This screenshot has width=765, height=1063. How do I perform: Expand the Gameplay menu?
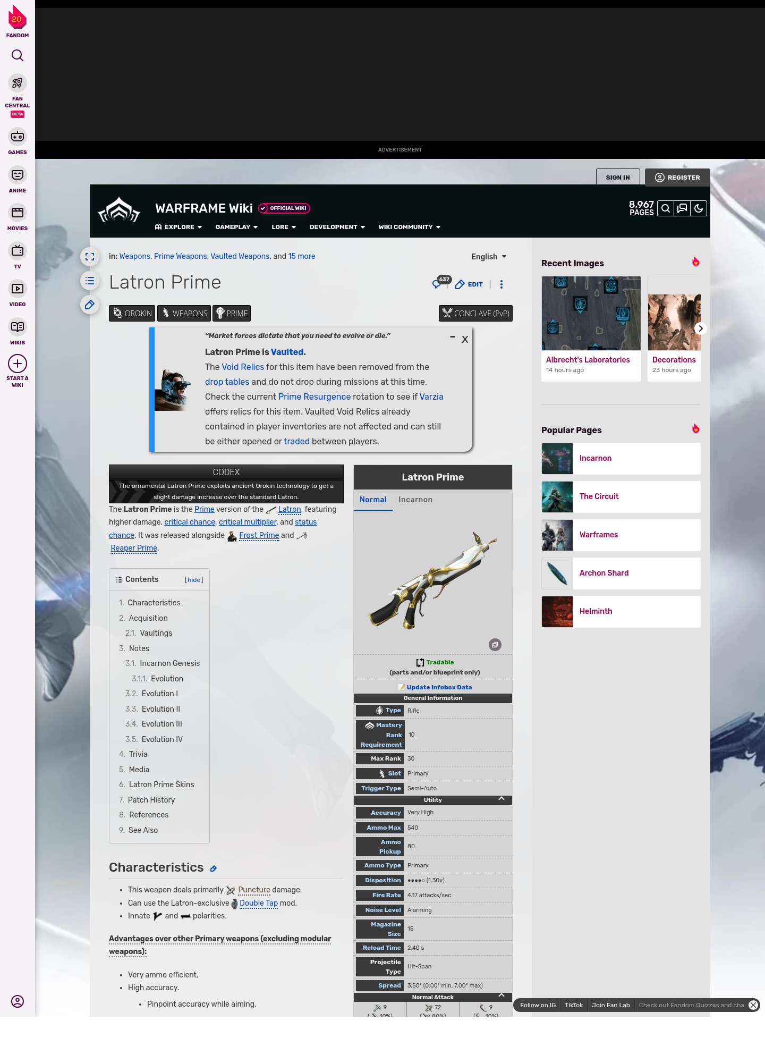(236, 227)
